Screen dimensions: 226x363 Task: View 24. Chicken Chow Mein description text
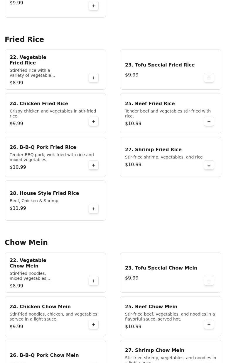(54, 317)
